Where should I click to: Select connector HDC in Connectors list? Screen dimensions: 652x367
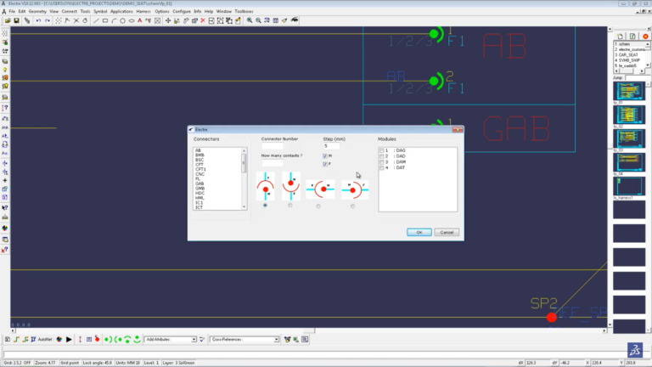pos(200,193)
